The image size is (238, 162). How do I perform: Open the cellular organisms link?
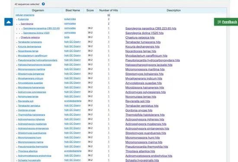click(25, 15)
